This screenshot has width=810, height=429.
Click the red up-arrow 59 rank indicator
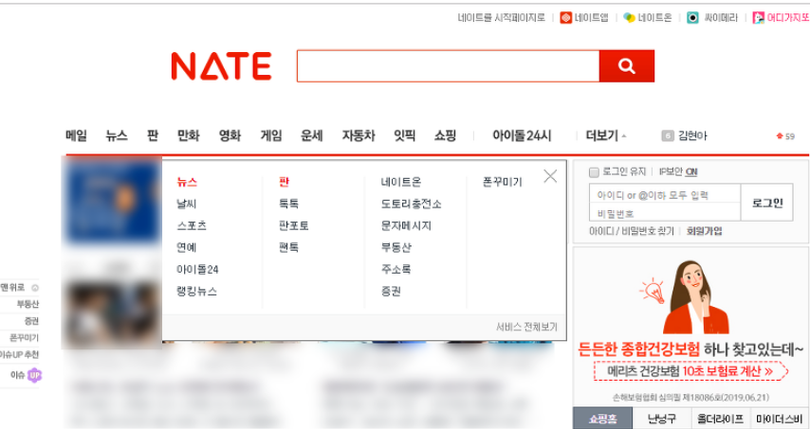tap(785, 136)
